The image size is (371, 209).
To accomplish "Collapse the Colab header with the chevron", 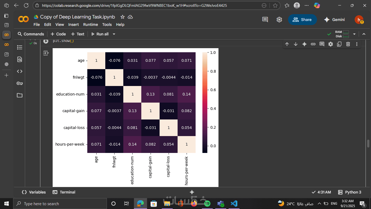I will click(x=364, y=34).
